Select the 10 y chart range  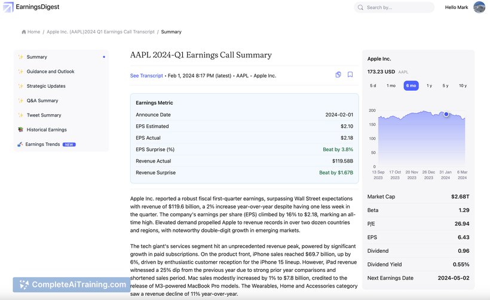pyautogui.click(x=463, y=85)
